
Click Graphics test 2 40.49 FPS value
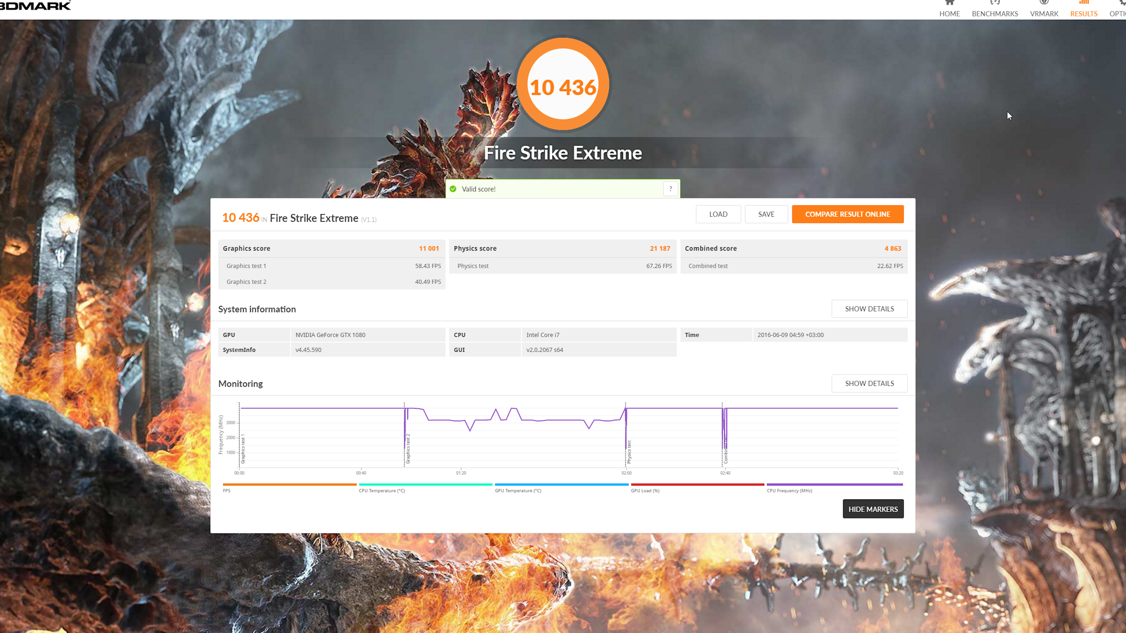[428, 282]
